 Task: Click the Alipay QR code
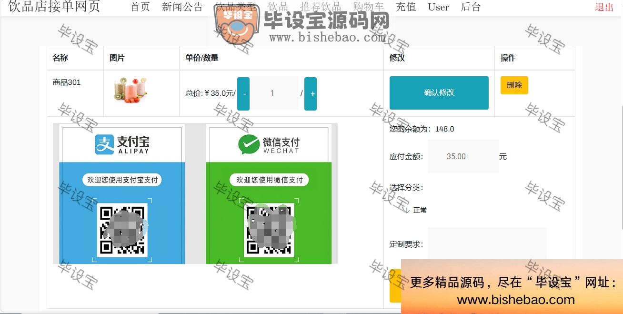pos(122,230)
